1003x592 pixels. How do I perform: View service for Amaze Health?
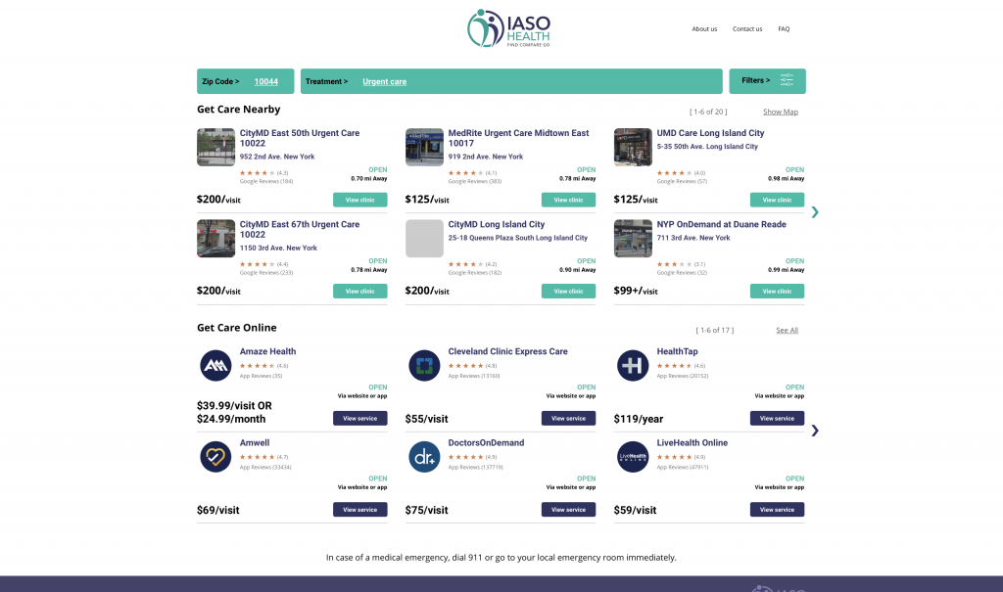click(x=360, y=418)
